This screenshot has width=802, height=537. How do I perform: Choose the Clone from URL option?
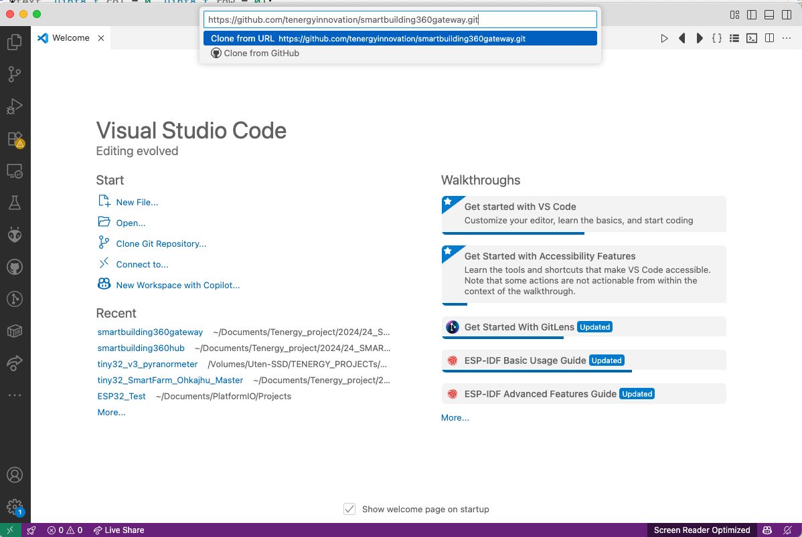click(400, 38)
